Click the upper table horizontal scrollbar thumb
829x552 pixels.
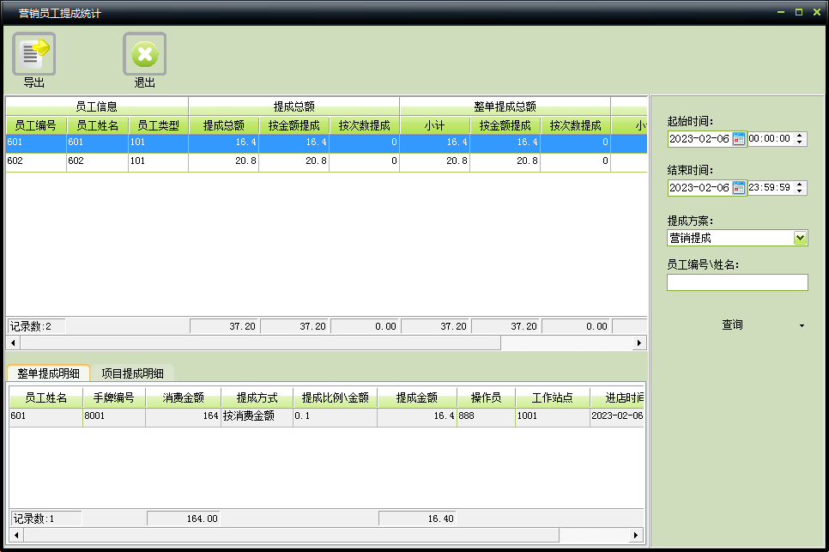coord(260,343)
